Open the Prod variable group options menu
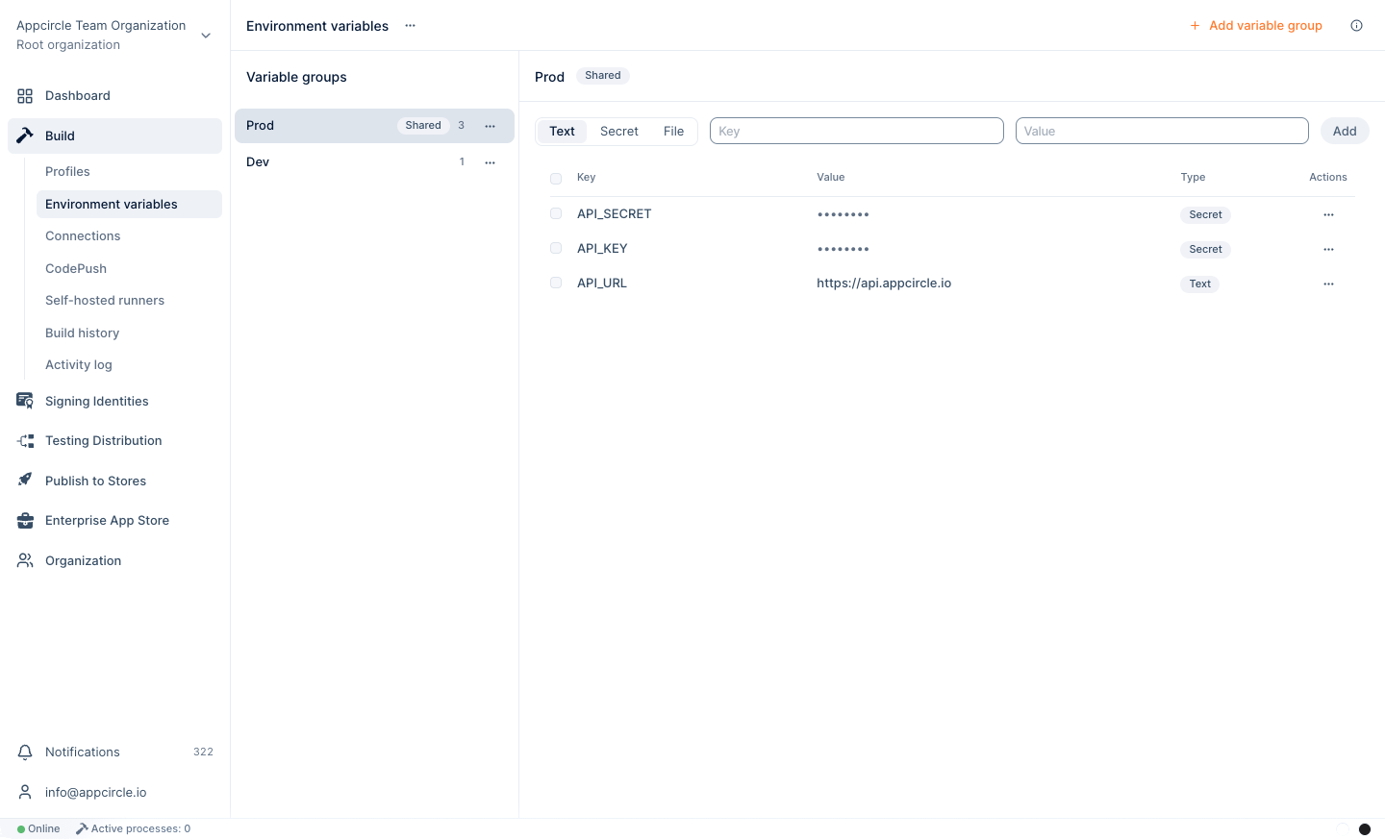 tap(491, 126)
